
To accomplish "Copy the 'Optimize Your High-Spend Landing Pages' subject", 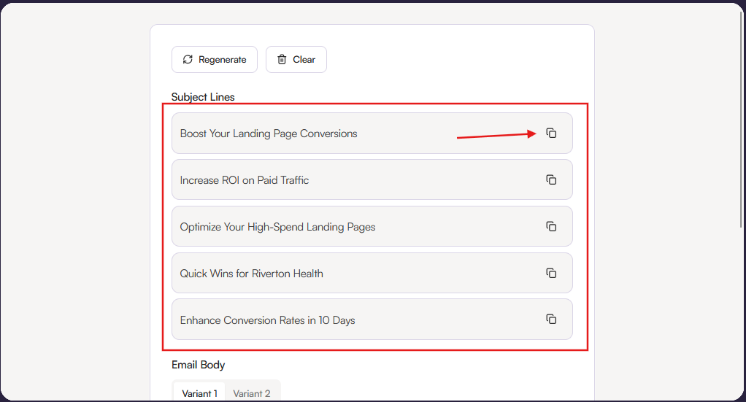I will [x=551, y=226].
